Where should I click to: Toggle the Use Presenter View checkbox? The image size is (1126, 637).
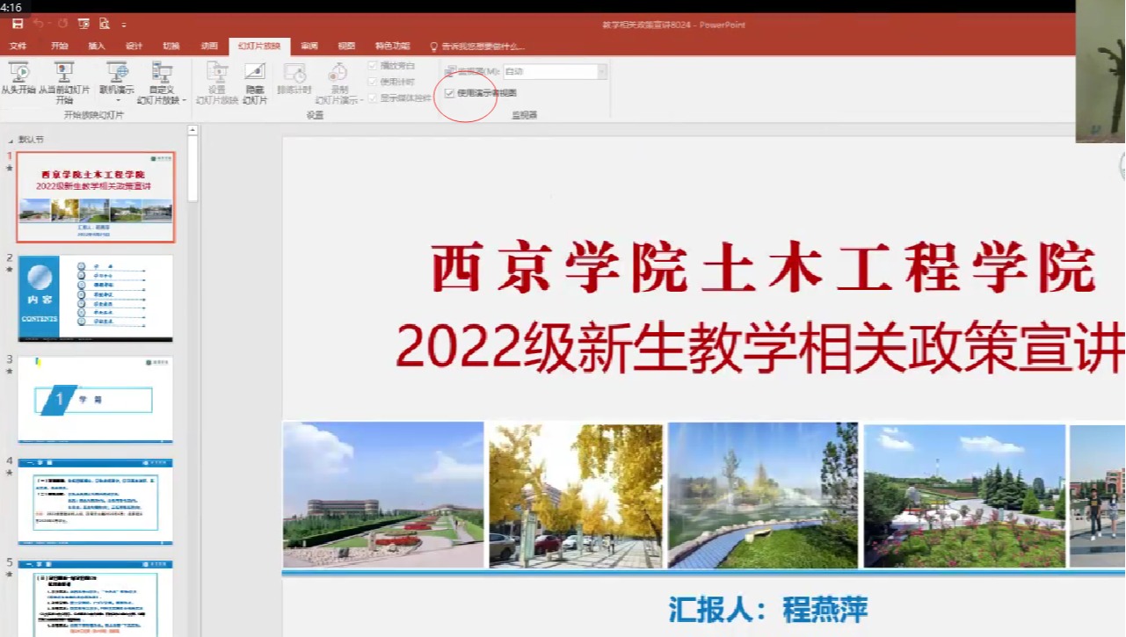click(450, 93)
